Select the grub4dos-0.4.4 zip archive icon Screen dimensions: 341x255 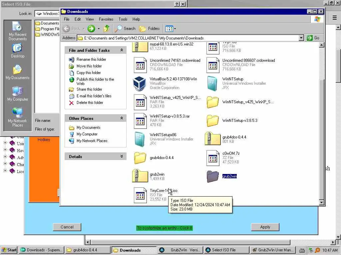tap(213, 139)
